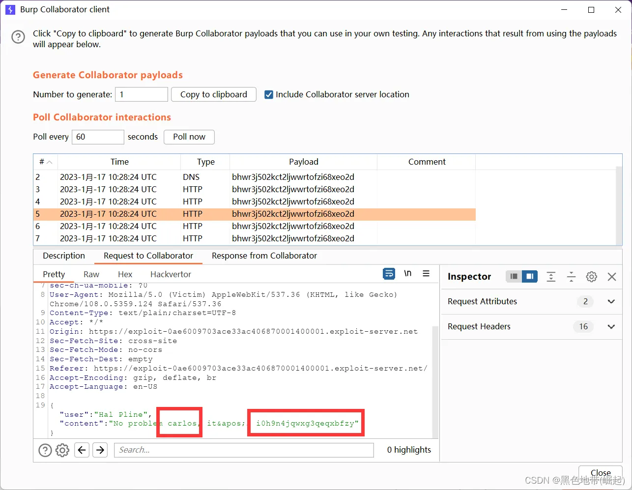Open the Request to Collaborator tab
This screenshot has width=632, height=490.
tap(148, 256)
